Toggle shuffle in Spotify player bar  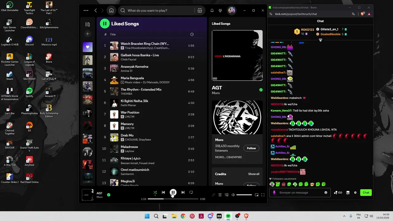[155, 192]
